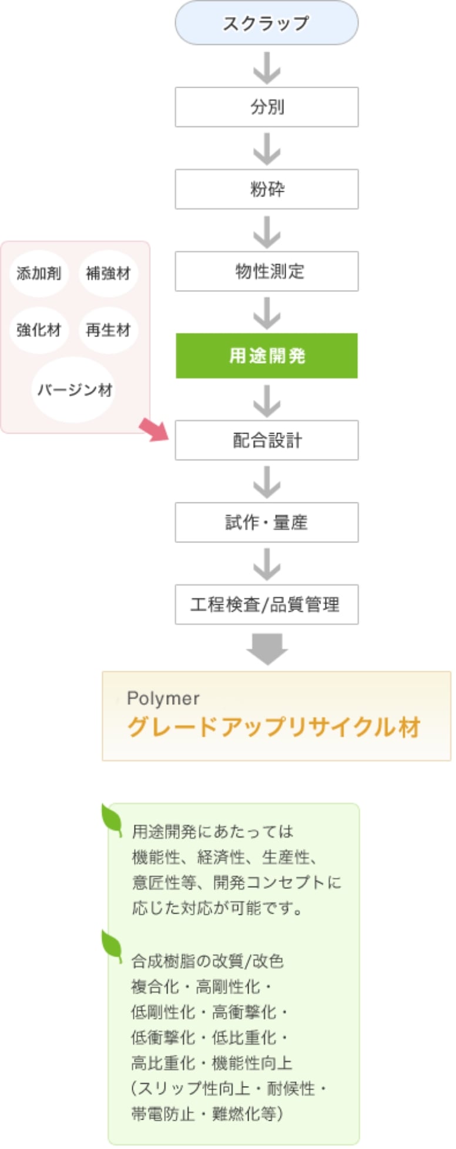Click the orange グレードアップリサイクル材 heading
Image resolution: width=456 pixels, height=1149 pixels.
coord(274,727)
